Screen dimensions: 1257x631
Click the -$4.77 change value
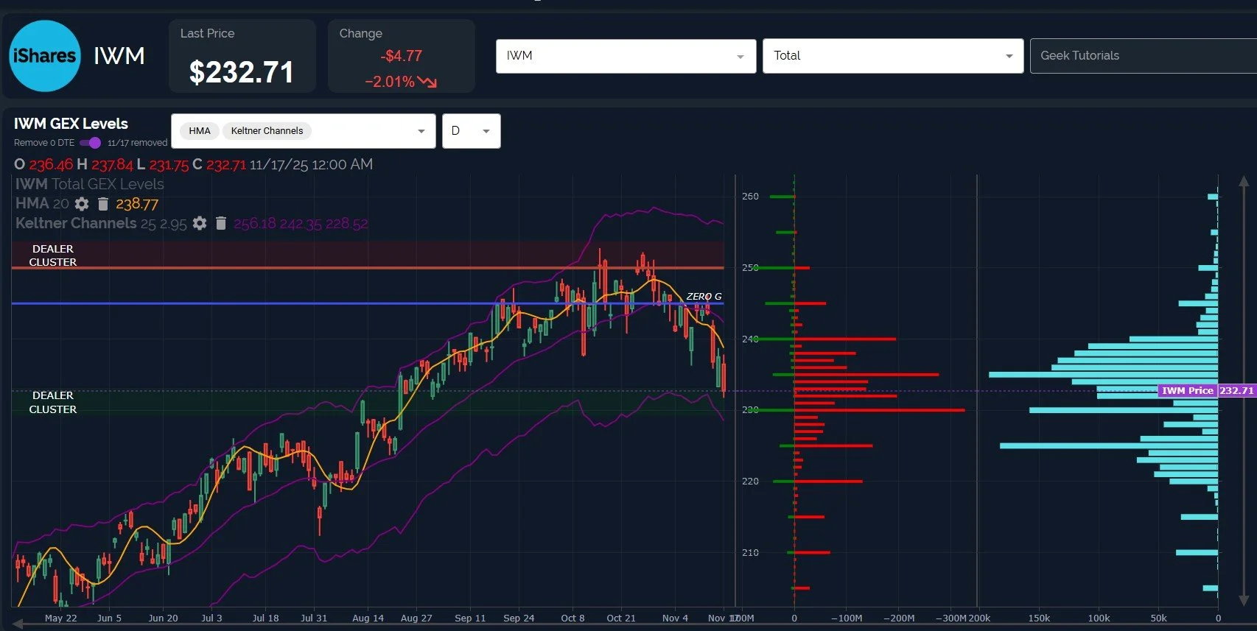tap(402, 56)
